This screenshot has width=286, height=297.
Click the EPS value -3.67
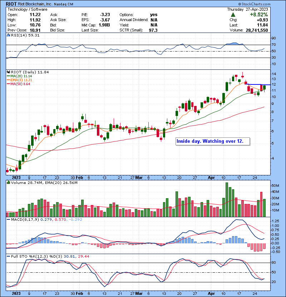point(105,20)
